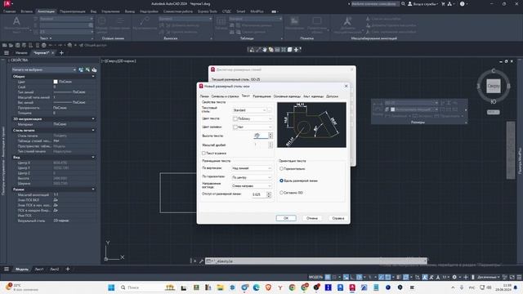
Task: Click the text height input field
Action: [260, 136]
